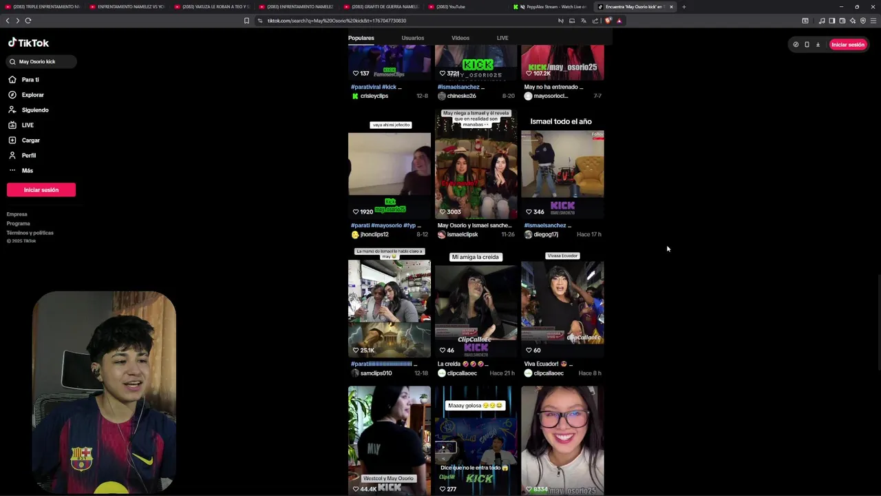Screen dimensions: 881x496
Task: Open video 'vaya ahi mi jefecito' thumbnail
Action: click(x=390, y=164)
